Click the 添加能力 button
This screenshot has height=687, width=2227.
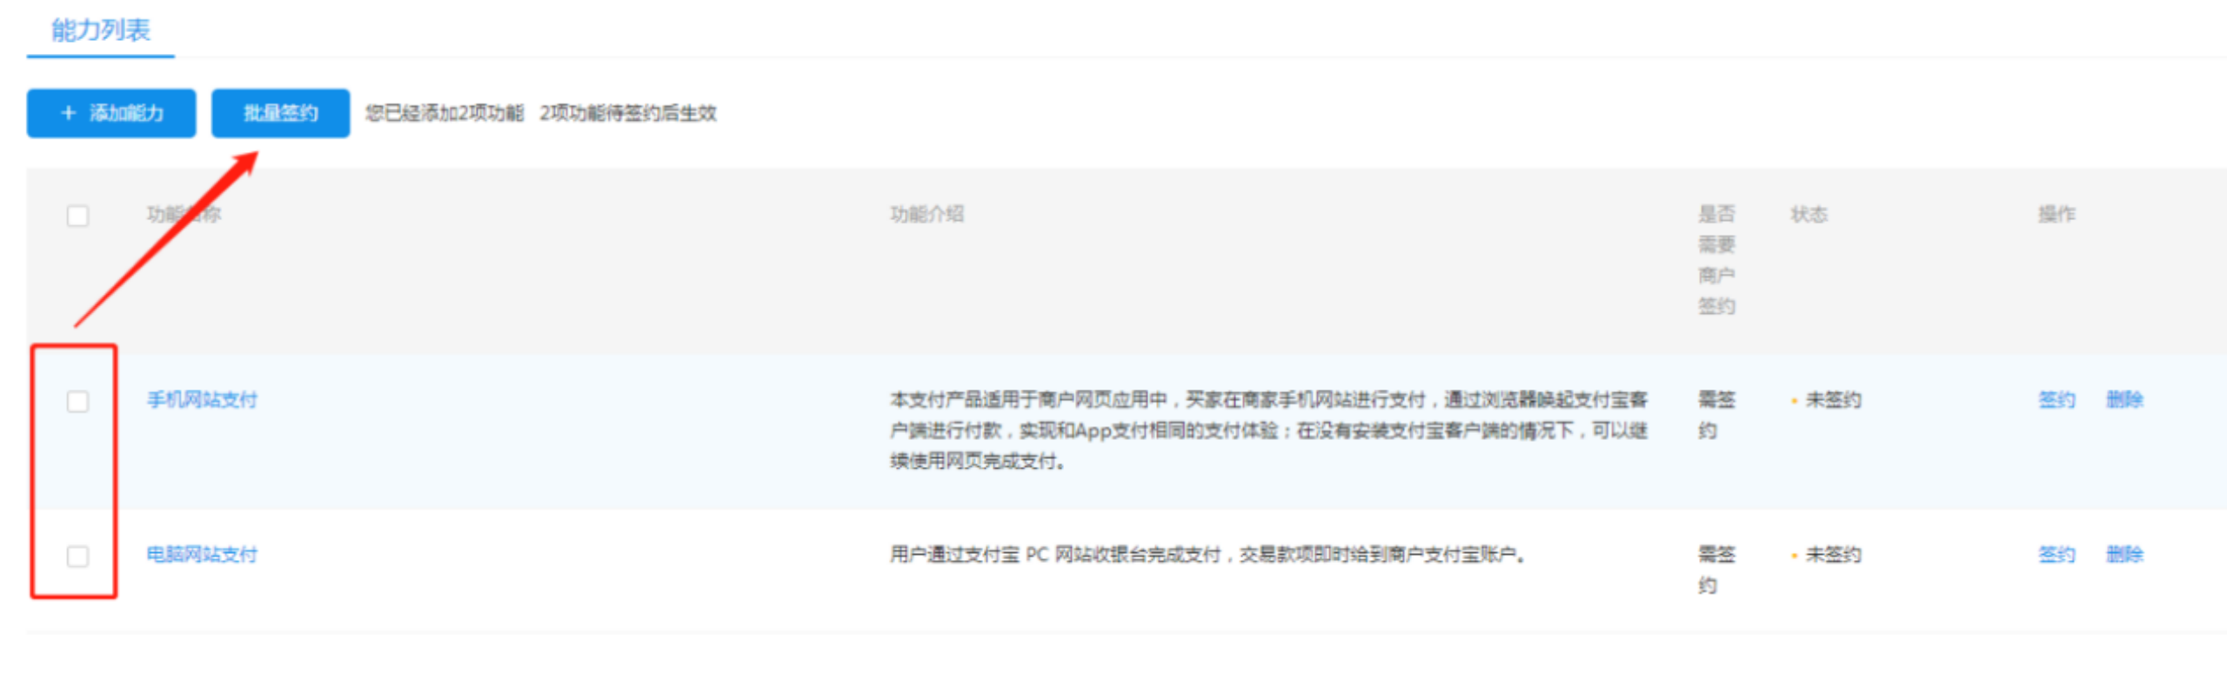tap(111, 113)
